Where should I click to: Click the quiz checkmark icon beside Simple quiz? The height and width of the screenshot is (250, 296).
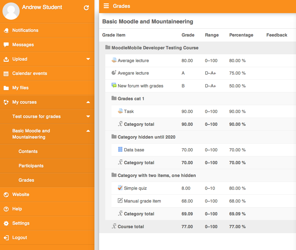[120, 188]
